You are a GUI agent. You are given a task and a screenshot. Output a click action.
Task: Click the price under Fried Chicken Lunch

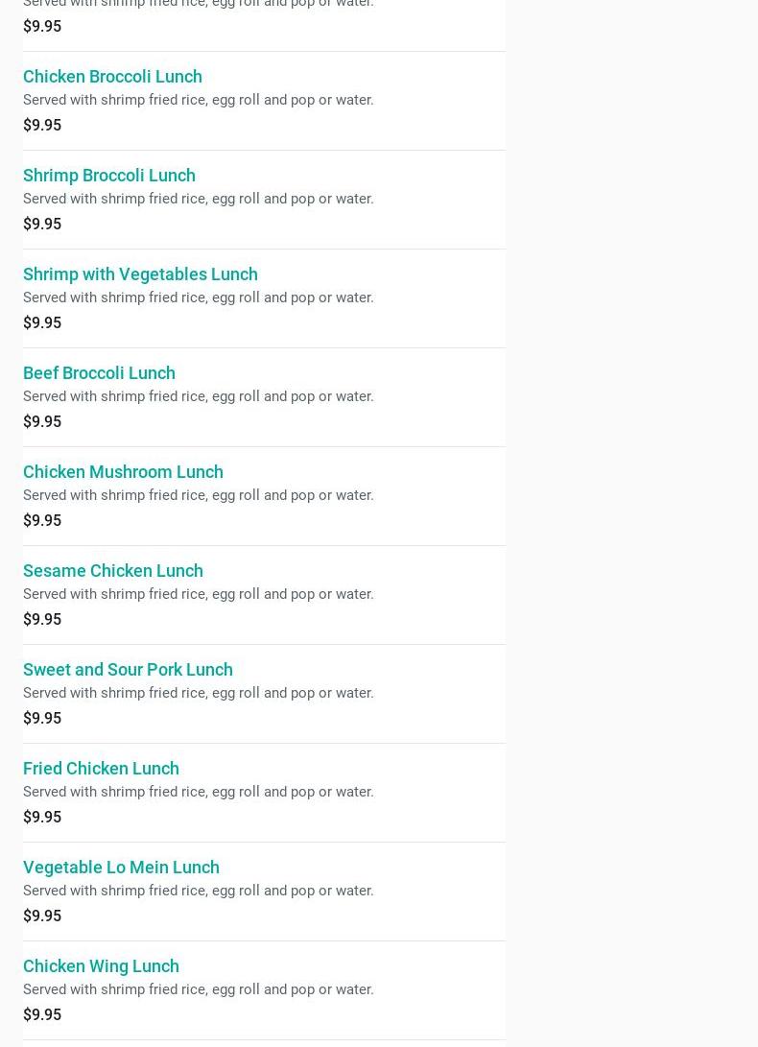(42, 818)
